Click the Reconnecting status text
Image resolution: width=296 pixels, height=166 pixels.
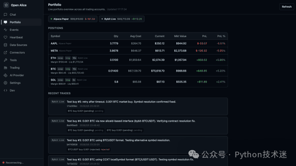(x=14, y=163)
